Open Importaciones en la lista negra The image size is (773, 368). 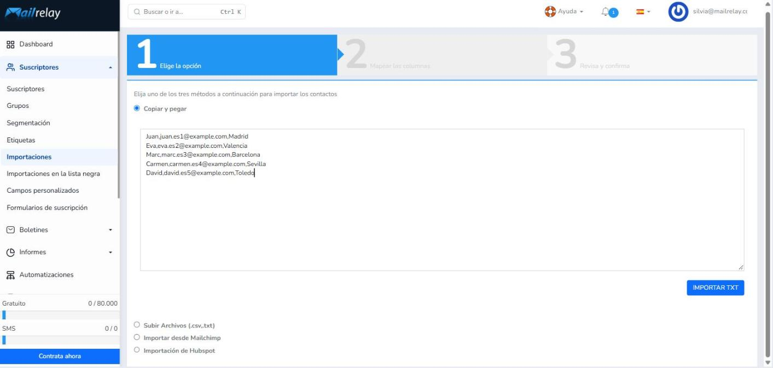pos(53,174)
